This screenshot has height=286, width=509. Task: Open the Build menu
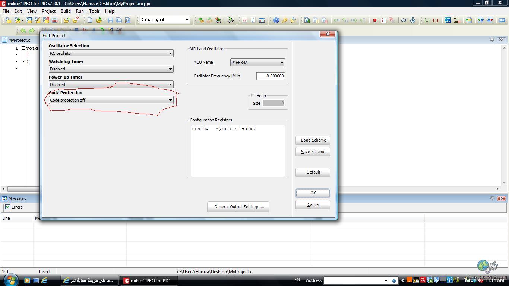click(66, 11)
